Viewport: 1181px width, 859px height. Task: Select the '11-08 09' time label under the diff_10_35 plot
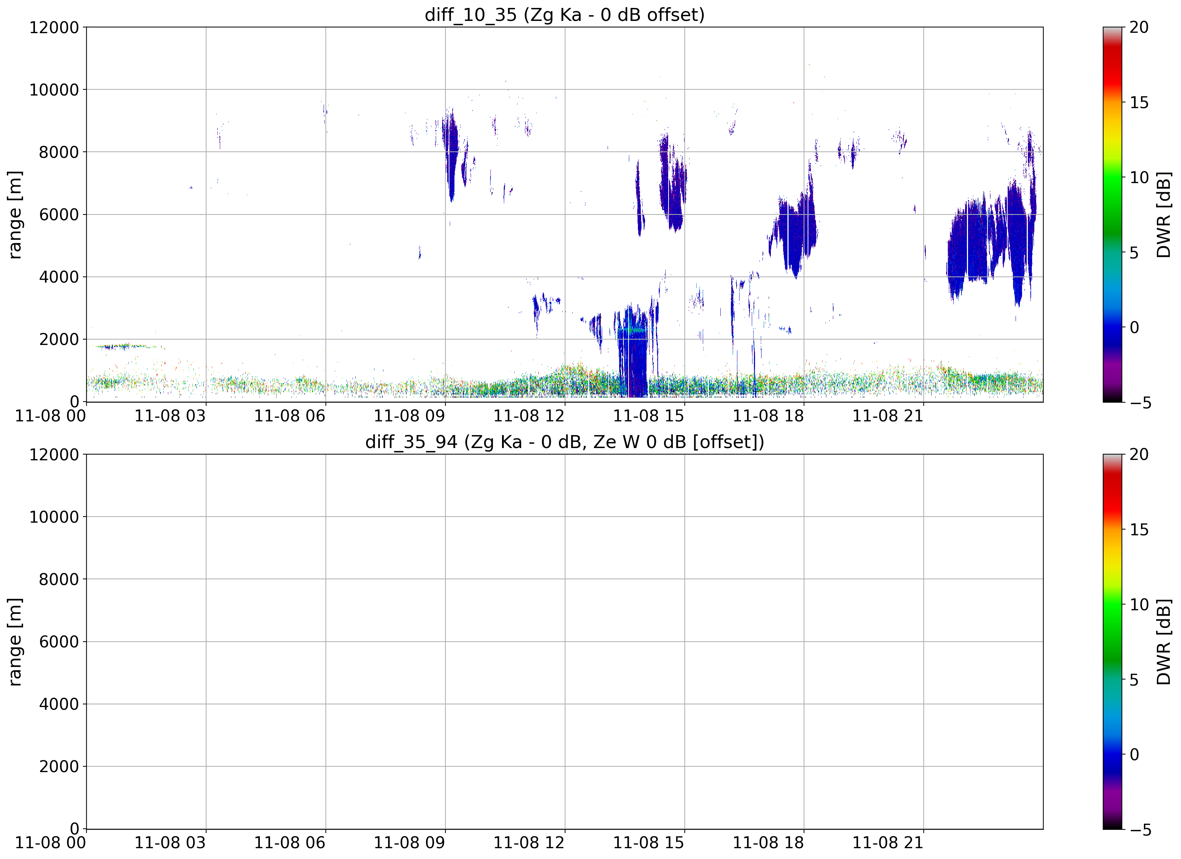click(409, 416)
